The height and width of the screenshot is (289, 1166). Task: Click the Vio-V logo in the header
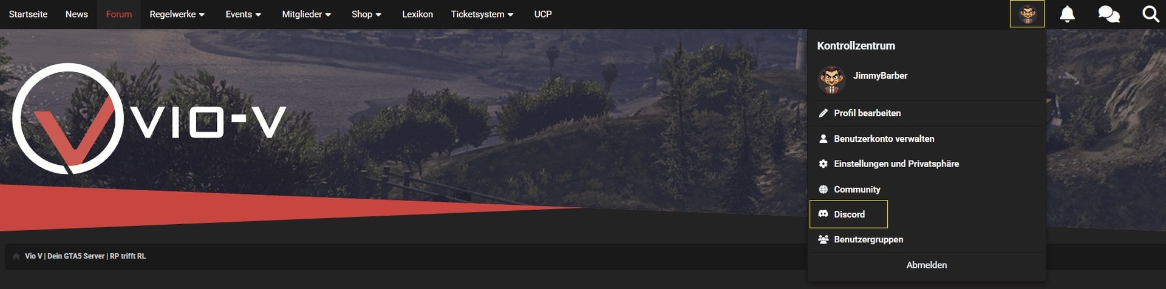pos(149,119)
